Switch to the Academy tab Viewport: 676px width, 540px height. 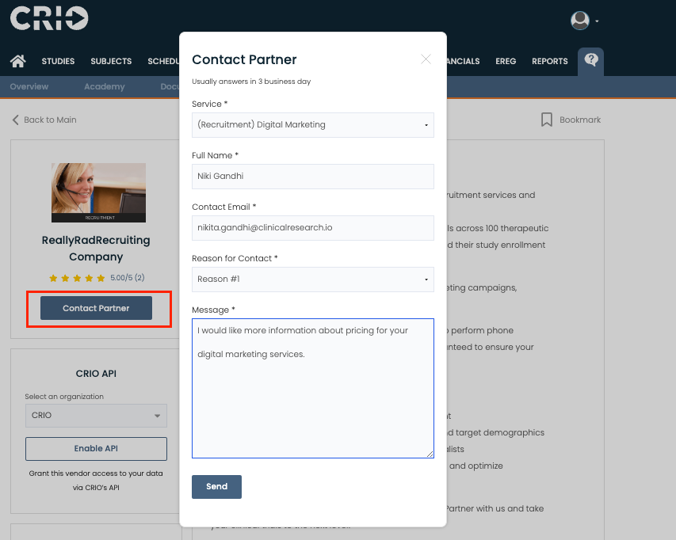[x=104, y=86]
